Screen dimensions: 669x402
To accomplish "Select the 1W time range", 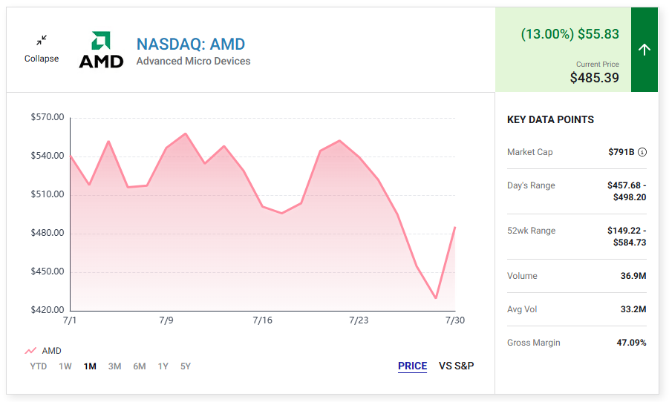I will coord(65,366).
